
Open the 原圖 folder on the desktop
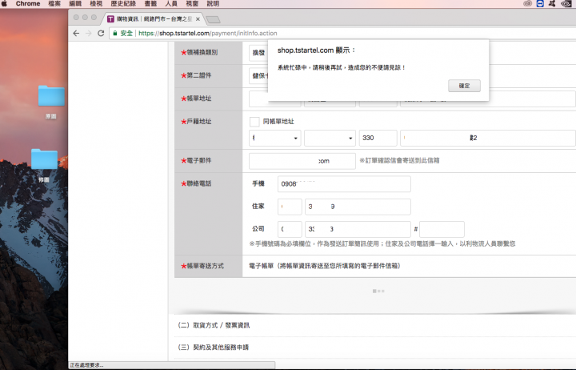click(51, 96)
